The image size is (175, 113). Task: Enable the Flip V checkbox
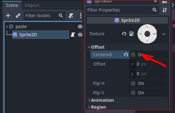click(133, 93)
